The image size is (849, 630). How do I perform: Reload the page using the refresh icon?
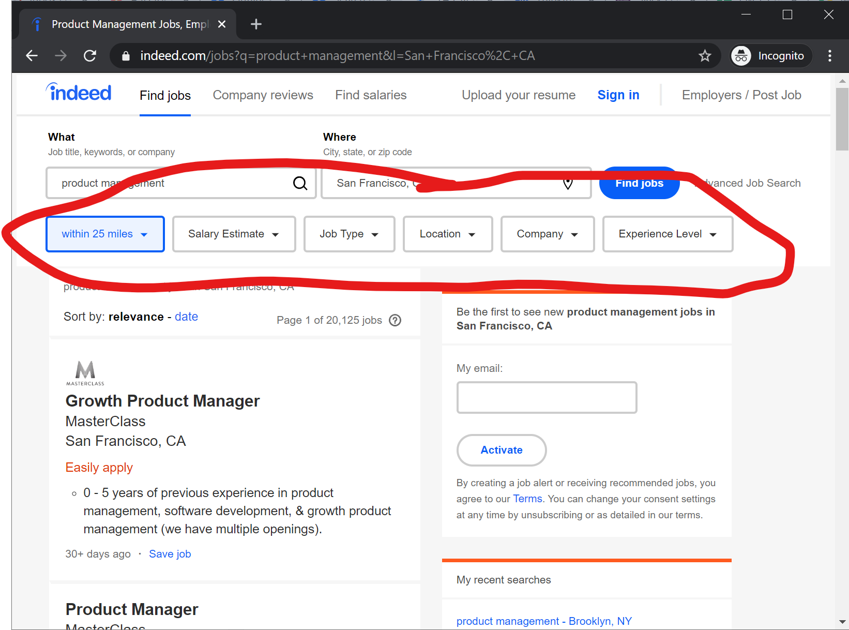point(90,56)
